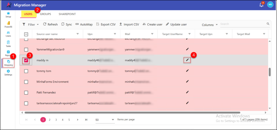This screenshot has width=277, height=130.
Task: Switch to the SHAREPOINT tab
Action: point(67,14)
